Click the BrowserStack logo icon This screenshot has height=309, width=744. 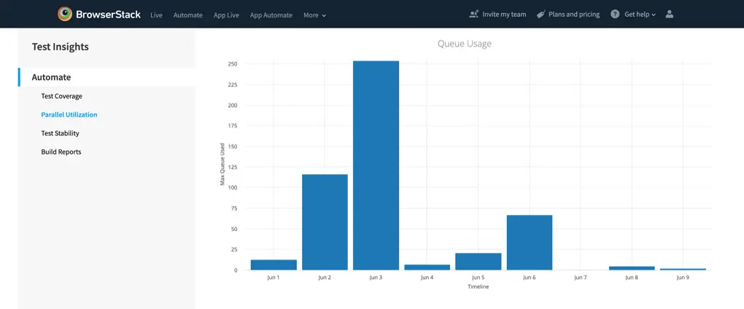65,14
